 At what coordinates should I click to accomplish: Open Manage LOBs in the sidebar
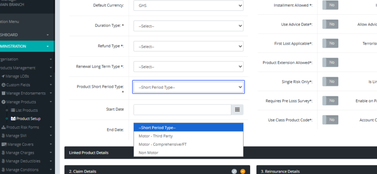coord(17,76)
